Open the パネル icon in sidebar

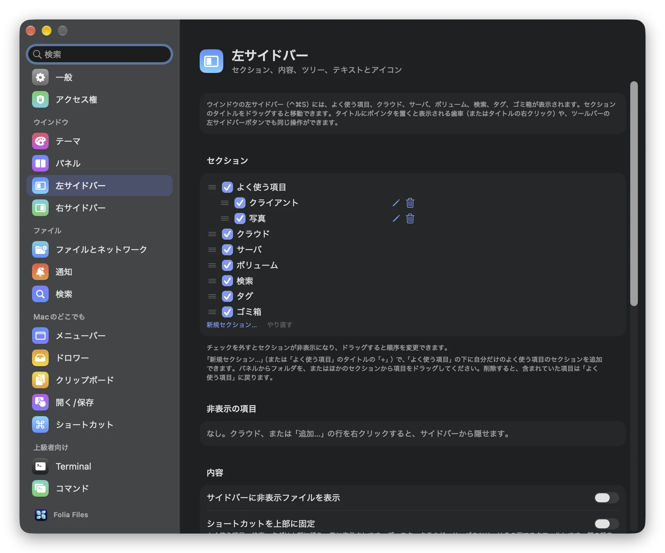(40, 163)
